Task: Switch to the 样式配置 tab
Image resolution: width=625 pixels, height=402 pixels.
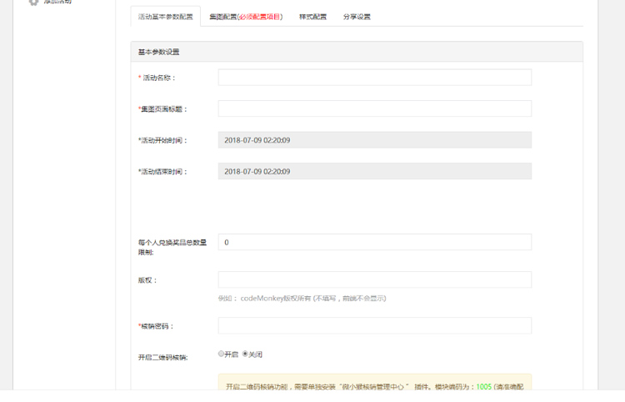Action: [x=312, y=17]
